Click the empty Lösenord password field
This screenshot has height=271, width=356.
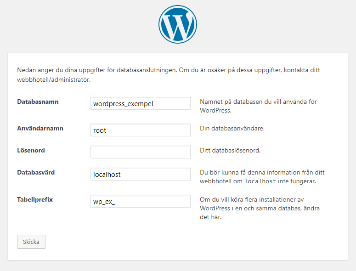click(140, 152)
